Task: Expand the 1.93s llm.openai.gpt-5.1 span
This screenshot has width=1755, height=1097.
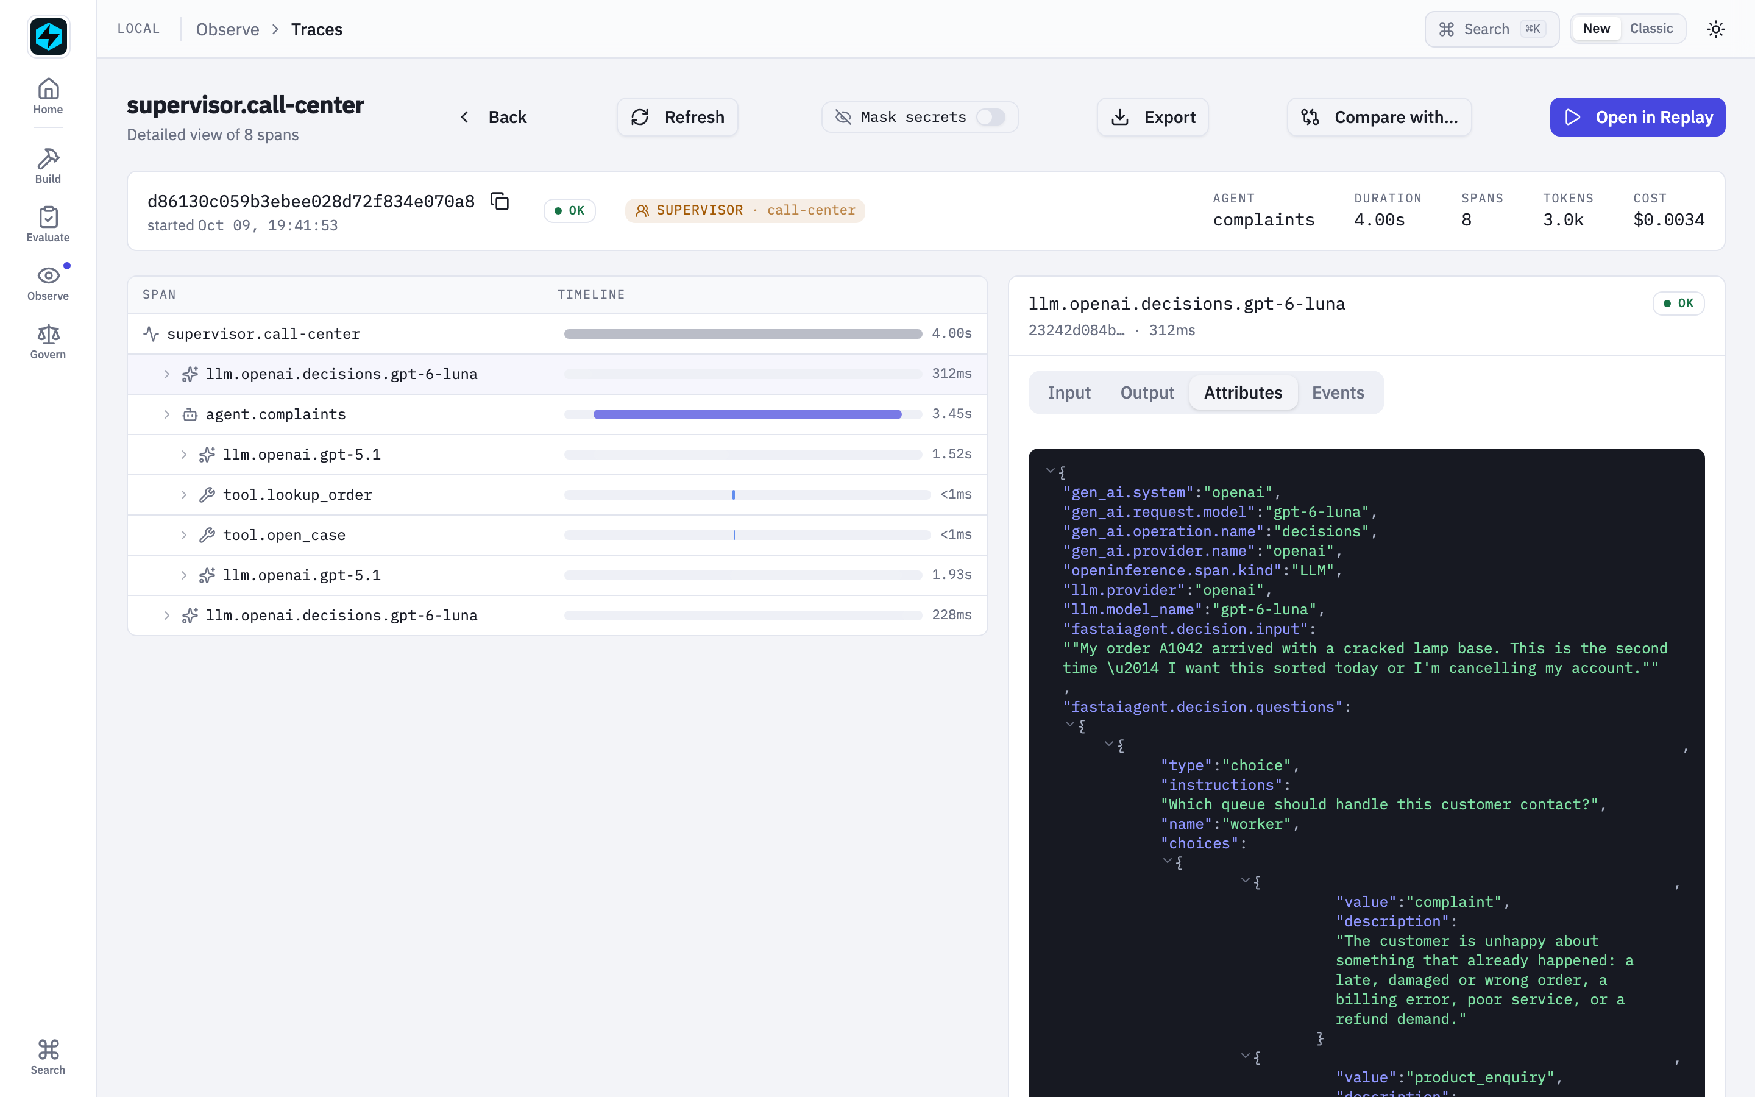Action: click(184, 575)
